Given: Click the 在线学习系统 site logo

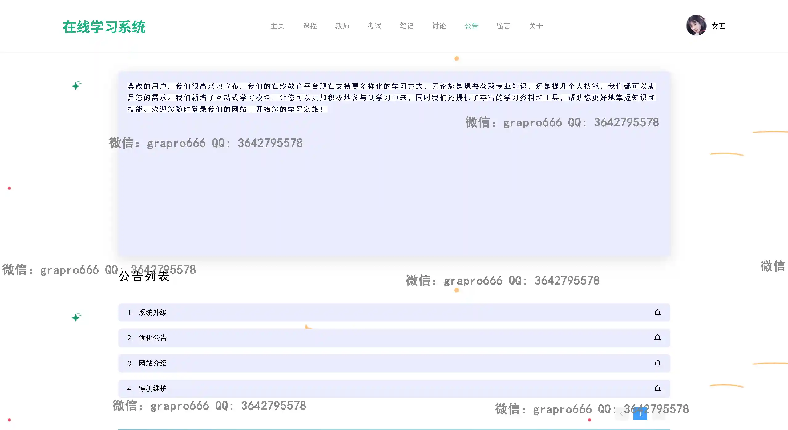Looking at the screenshot, I should tap(104, 27).
